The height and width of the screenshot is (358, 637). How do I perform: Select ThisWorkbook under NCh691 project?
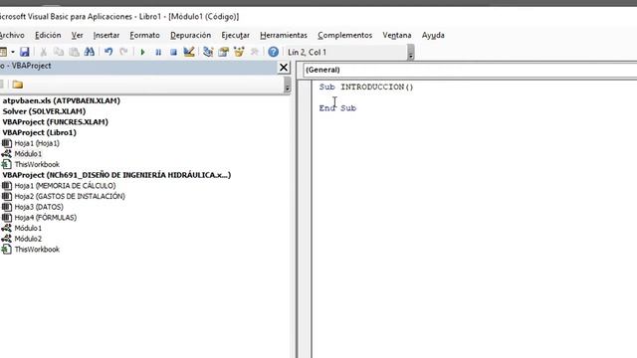pos(37,250)
